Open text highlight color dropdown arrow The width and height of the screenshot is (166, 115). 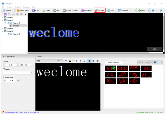click(x=73, y=61)
